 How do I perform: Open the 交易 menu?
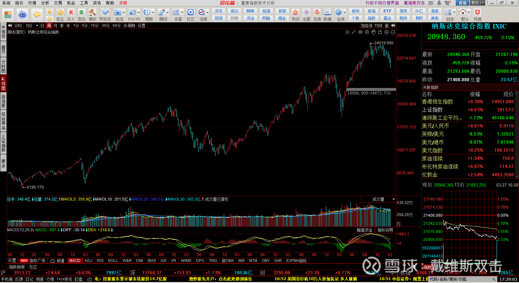point(58,3)
